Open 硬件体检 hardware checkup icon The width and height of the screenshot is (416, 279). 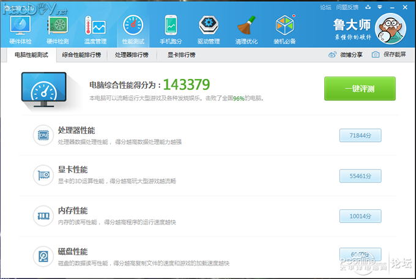pos(21,28)
